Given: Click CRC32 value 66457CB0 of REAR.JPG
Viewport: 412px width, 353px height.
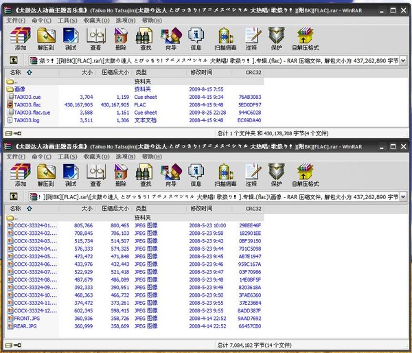Looking at the screenshot, I should point(250,326).
